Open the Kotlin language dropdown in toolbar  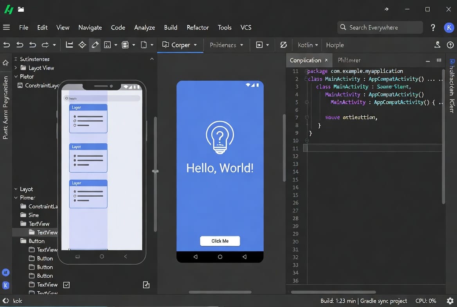tap(307, 45)
